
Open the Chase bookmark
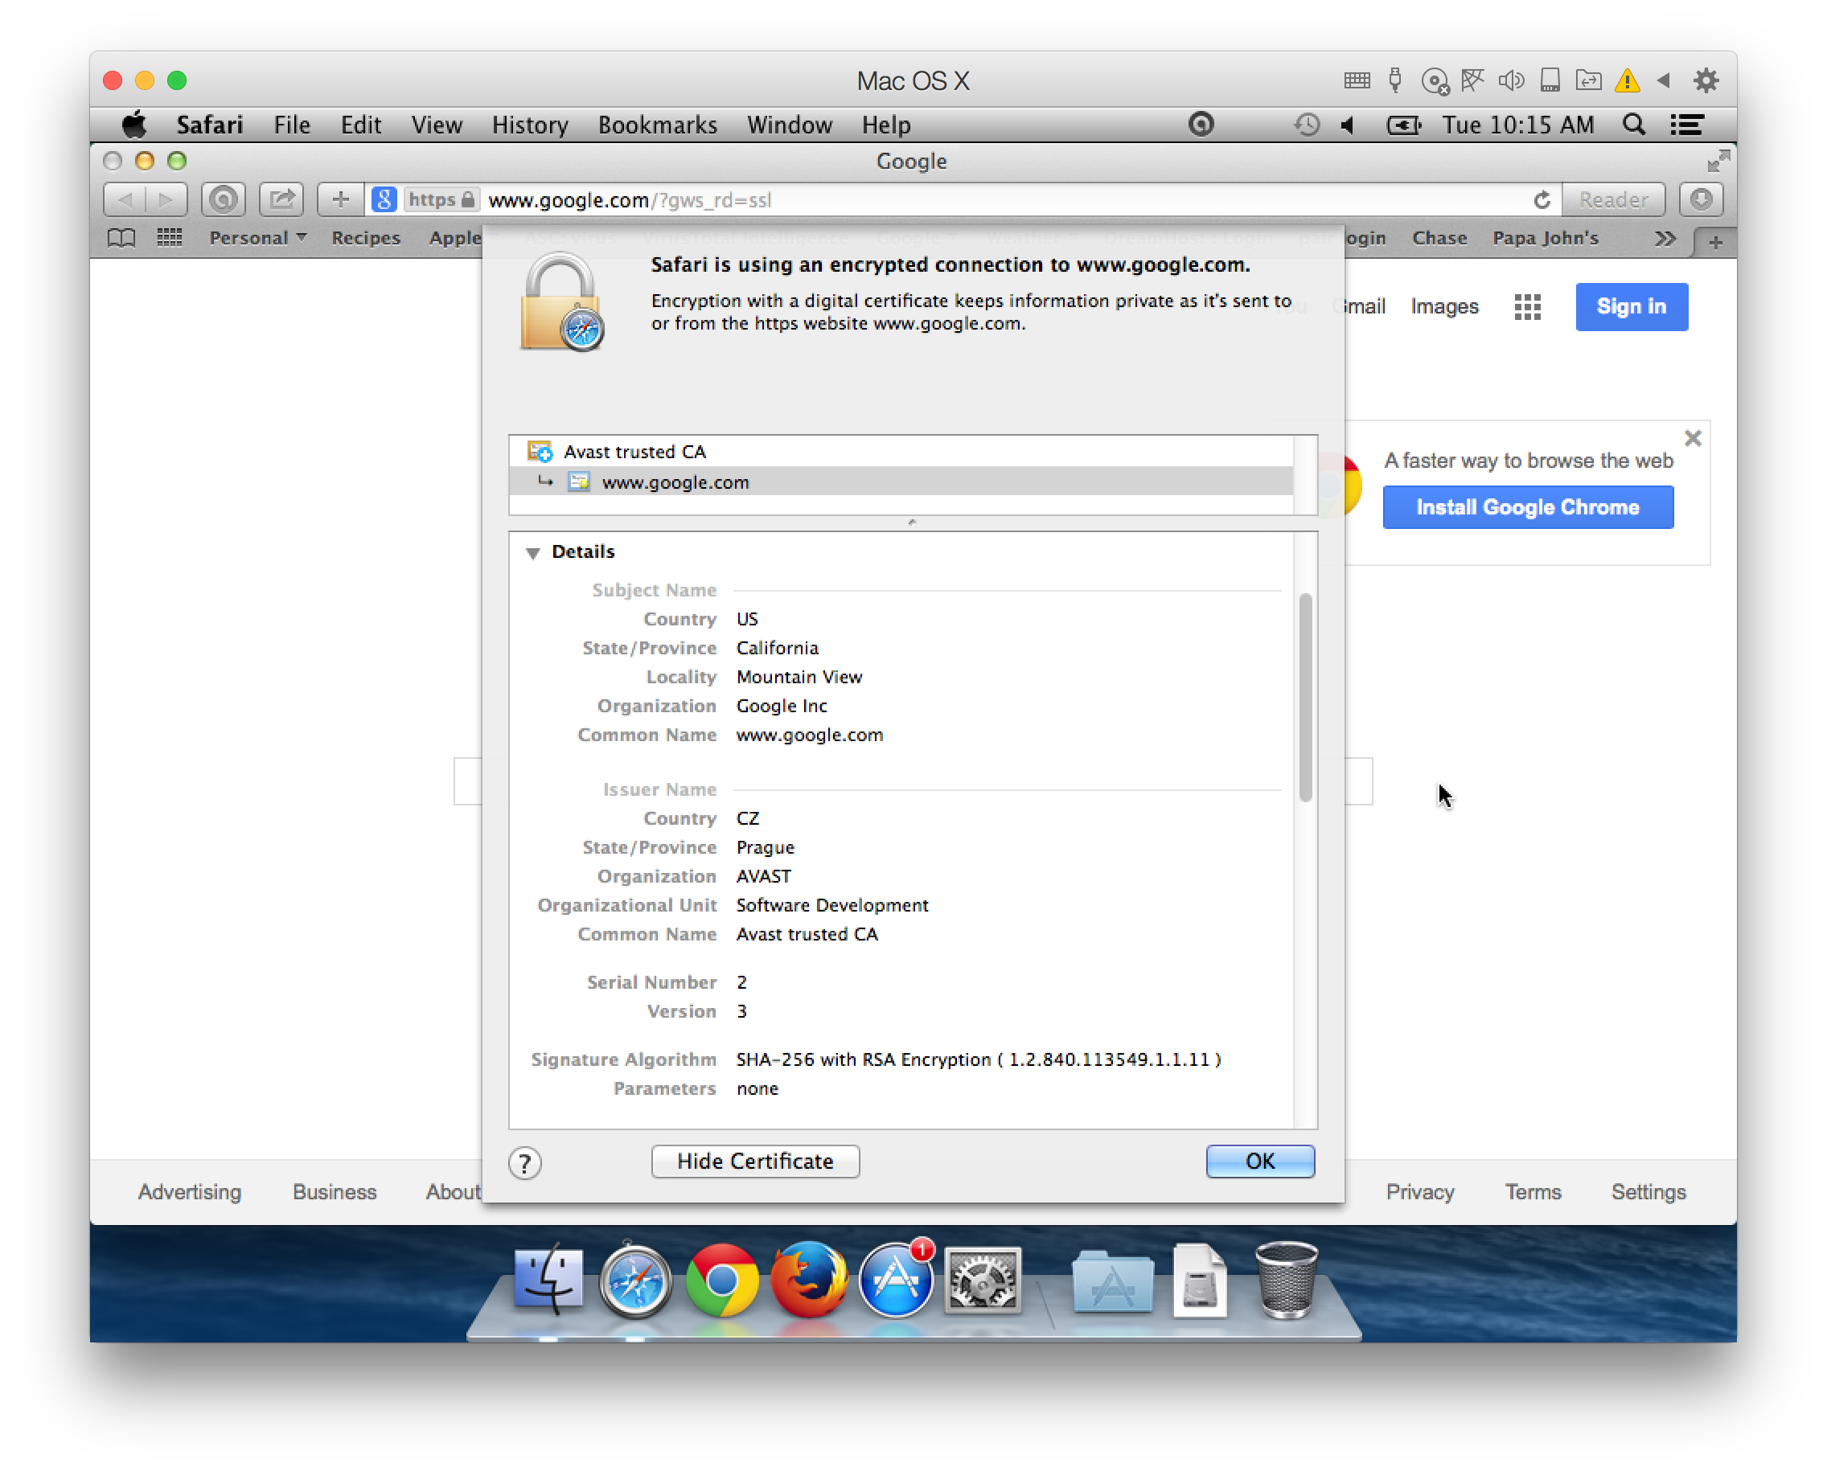coord(1439,238)
